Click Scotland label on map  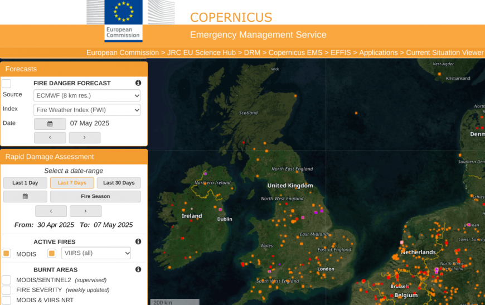pyautogui.click(x=249, y=113)
